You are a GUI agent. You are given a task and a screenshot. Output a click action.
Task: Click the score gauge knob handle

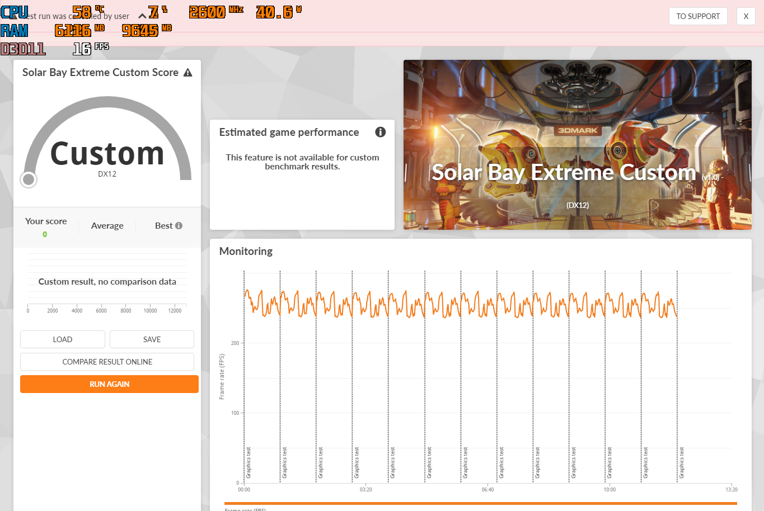coord(29,179)
